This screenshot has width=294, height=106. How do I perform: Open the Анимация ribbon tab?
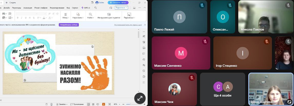pyautogui.click(x=28, y=8)
